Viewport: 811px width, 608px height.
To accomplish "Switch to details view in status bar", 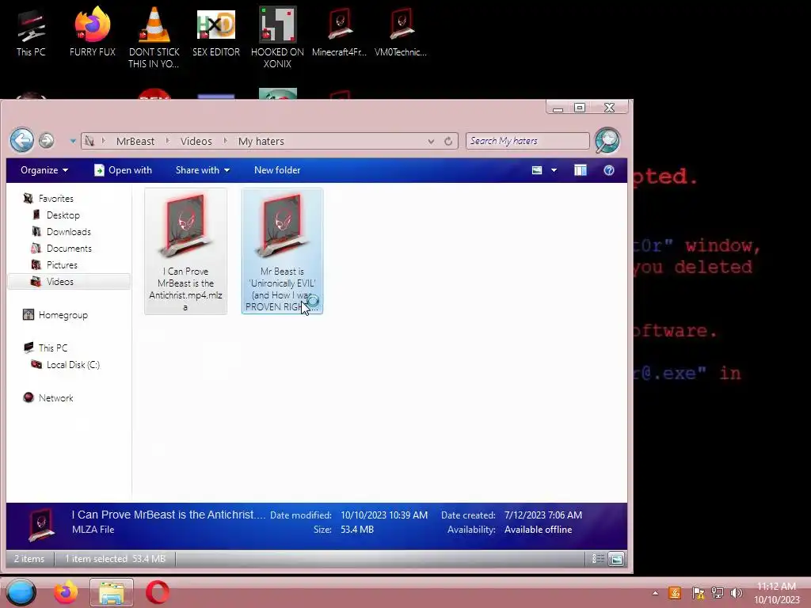I will point(598,558).
